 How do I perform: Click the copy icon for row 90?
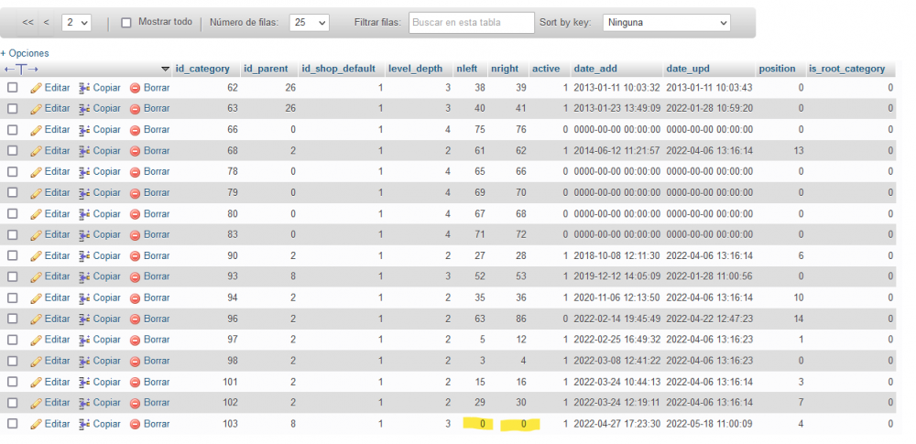click(x=84, y=256)
